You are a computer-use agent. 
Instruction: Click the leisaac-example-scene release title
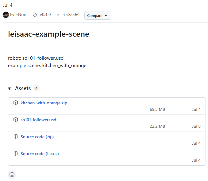(x=48, y=34)
